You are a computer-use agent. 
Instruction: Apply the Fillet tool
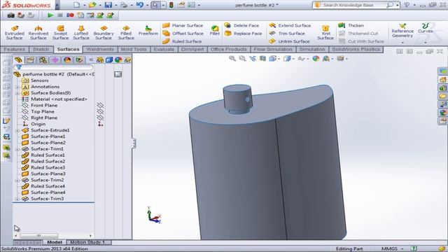click(215, 30)
